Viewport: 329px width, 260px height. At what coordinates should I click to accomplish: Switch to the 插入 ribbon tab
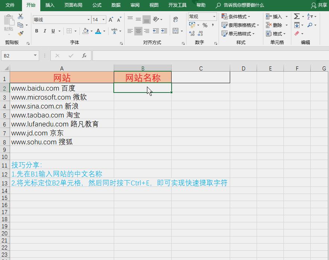(x=50, y=5)
